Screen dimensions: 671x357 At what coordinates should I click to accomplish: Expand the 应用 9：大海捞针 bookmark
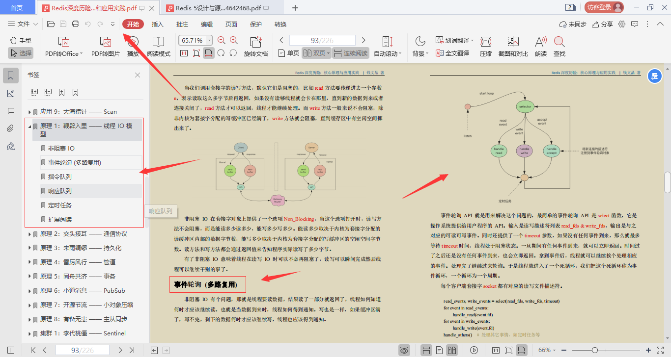coord(29,112)
